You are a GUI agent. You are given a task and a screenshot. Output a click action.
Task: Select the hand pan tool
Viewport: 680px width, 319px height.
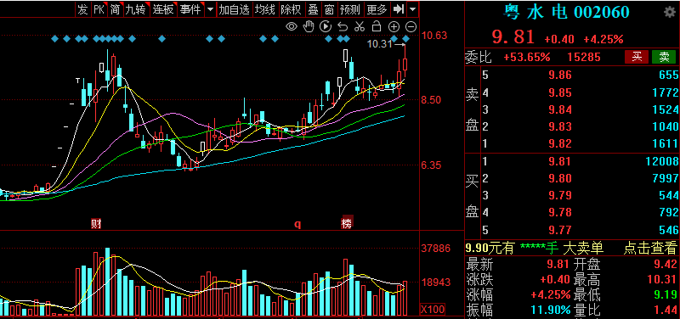pyautogui.click(x=309, y=27)
